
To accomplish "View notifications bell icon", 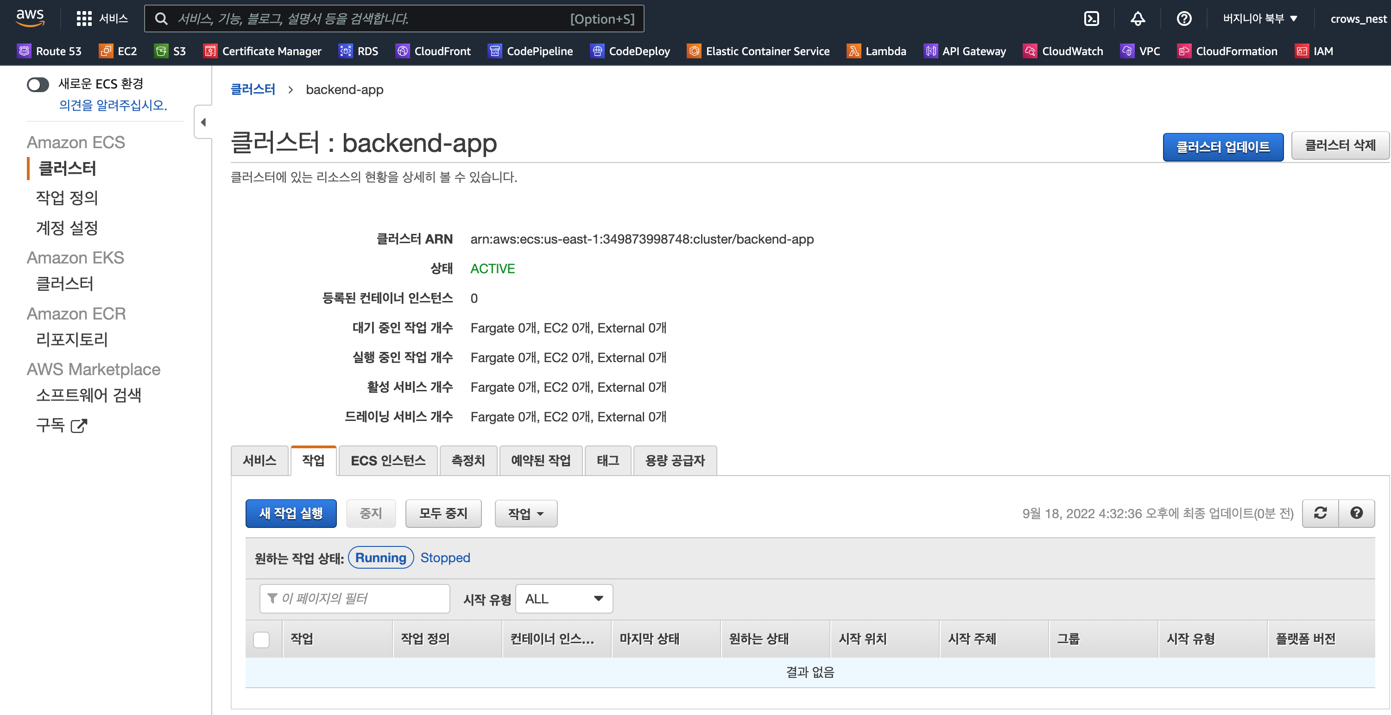I will [1138, 19].
